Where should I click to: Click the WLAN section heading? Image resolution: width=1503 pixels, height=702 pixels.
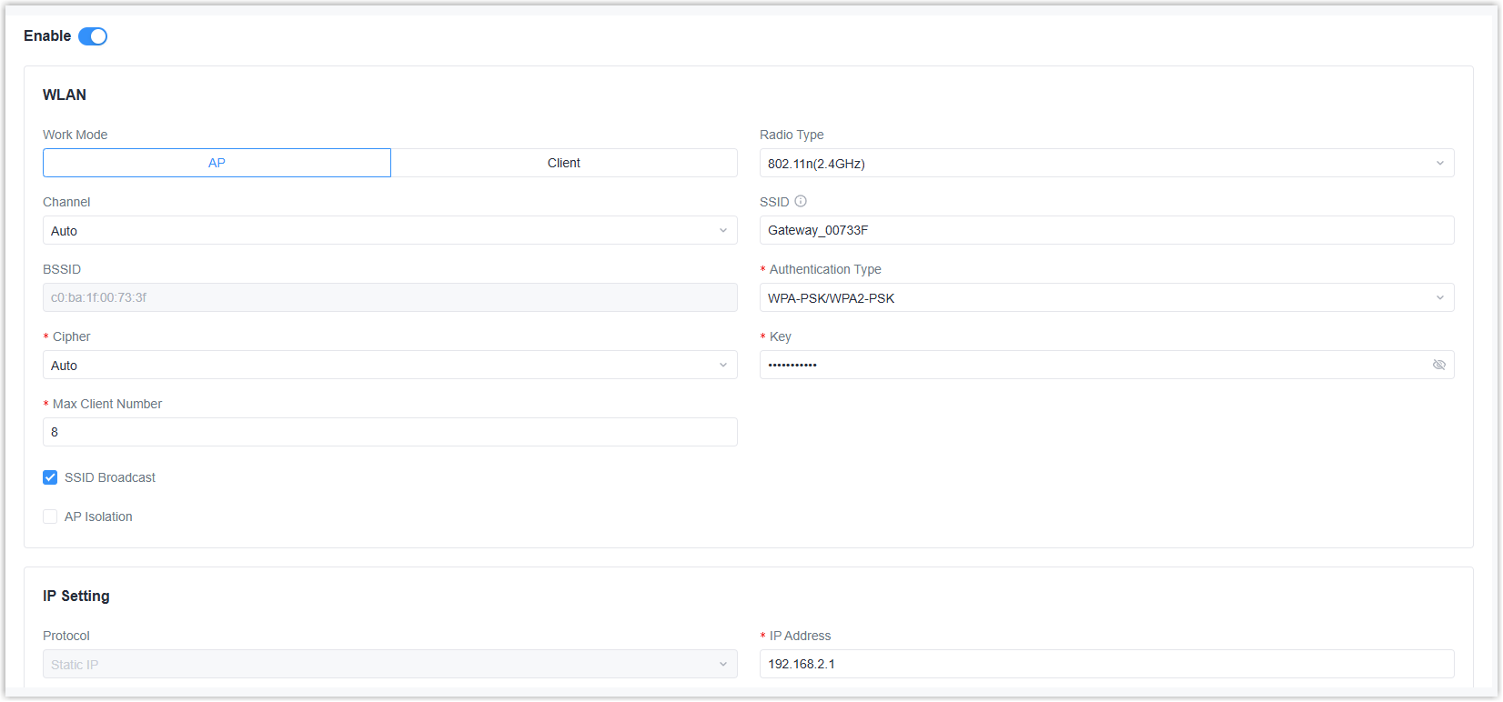coord(65,95)
